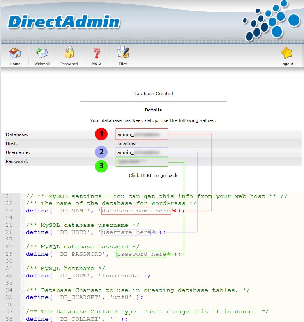
Task: Select the username value admin_
Action: 142,152
